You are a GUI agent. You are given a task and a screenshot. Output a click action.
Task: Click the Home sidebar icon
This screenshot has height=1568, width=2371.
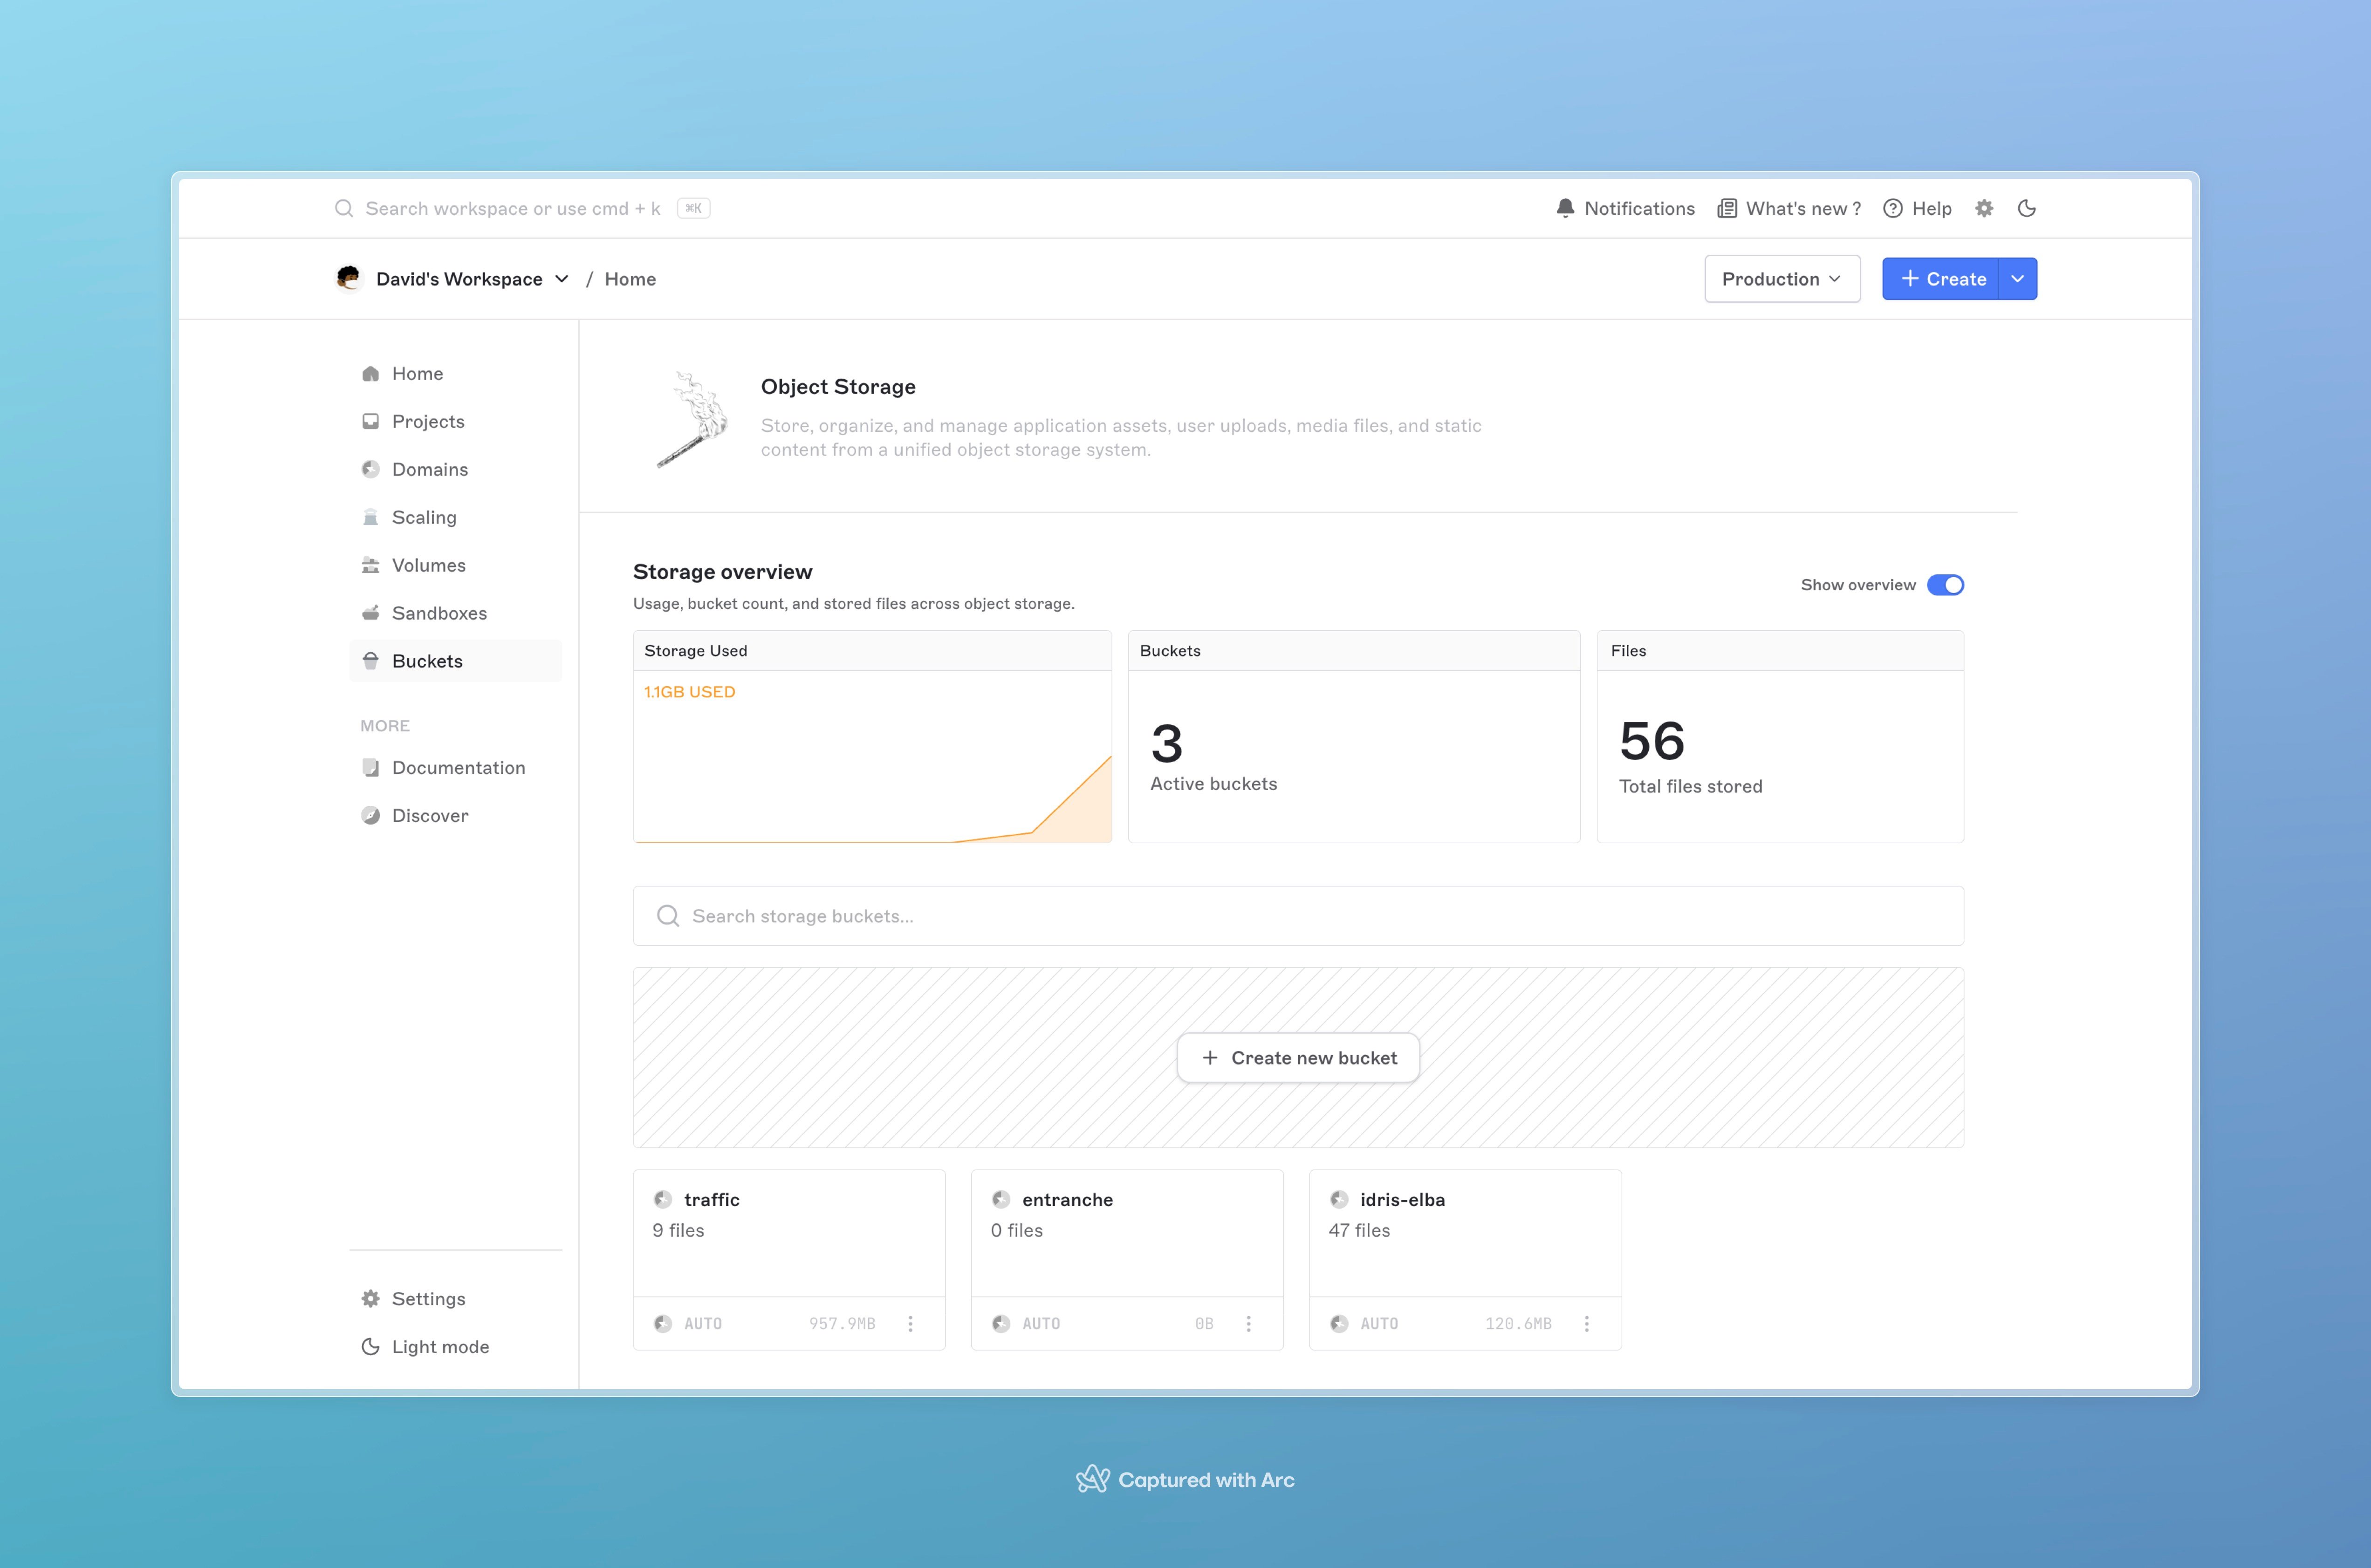370,373
